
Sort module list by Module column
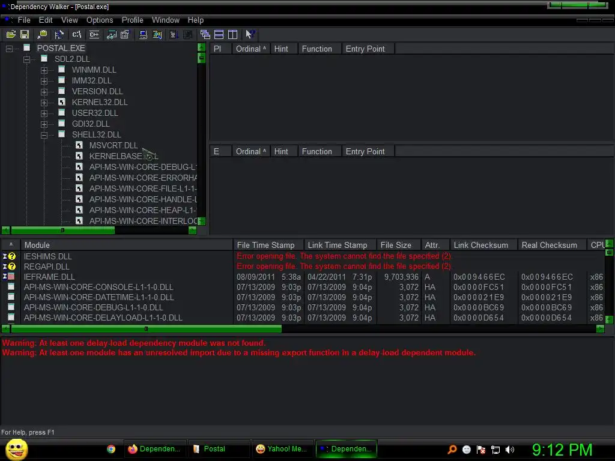[x=127, y=245]
